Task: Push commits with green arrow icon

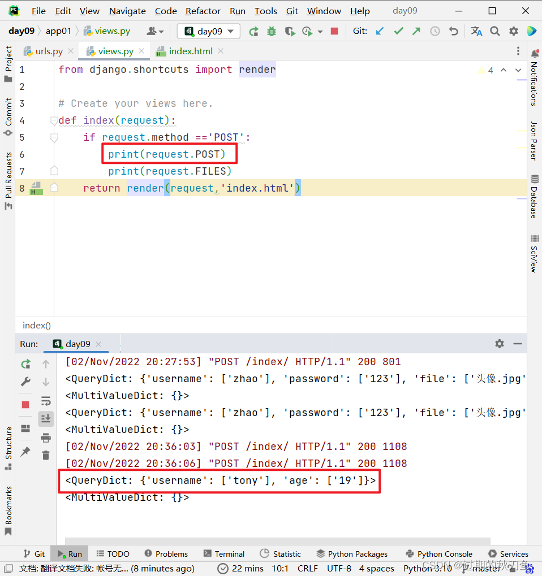Action: point(416,31)
